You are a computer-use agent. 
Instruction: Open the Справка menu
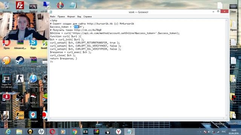pos(87,16)
